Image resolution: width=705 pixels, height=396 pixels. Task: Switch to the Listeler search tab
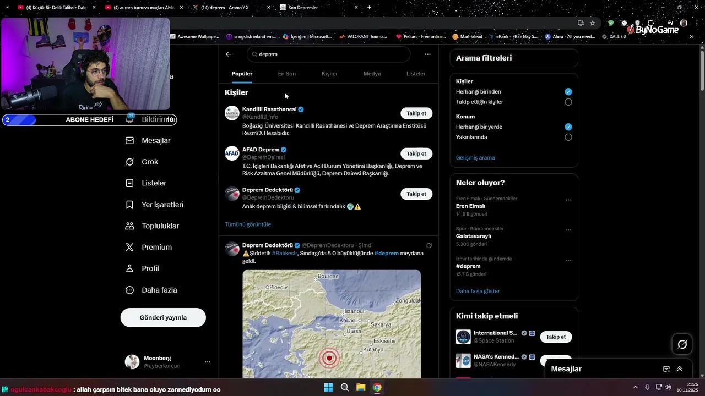416,74
